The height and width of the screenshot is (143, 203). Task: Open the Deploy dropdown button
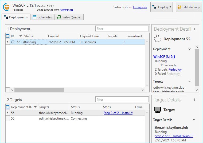[161, 7]
